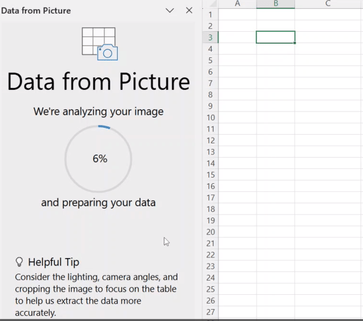The image size is (363, 321).
Task: Select row 8 header
Action: pos(210,95)
